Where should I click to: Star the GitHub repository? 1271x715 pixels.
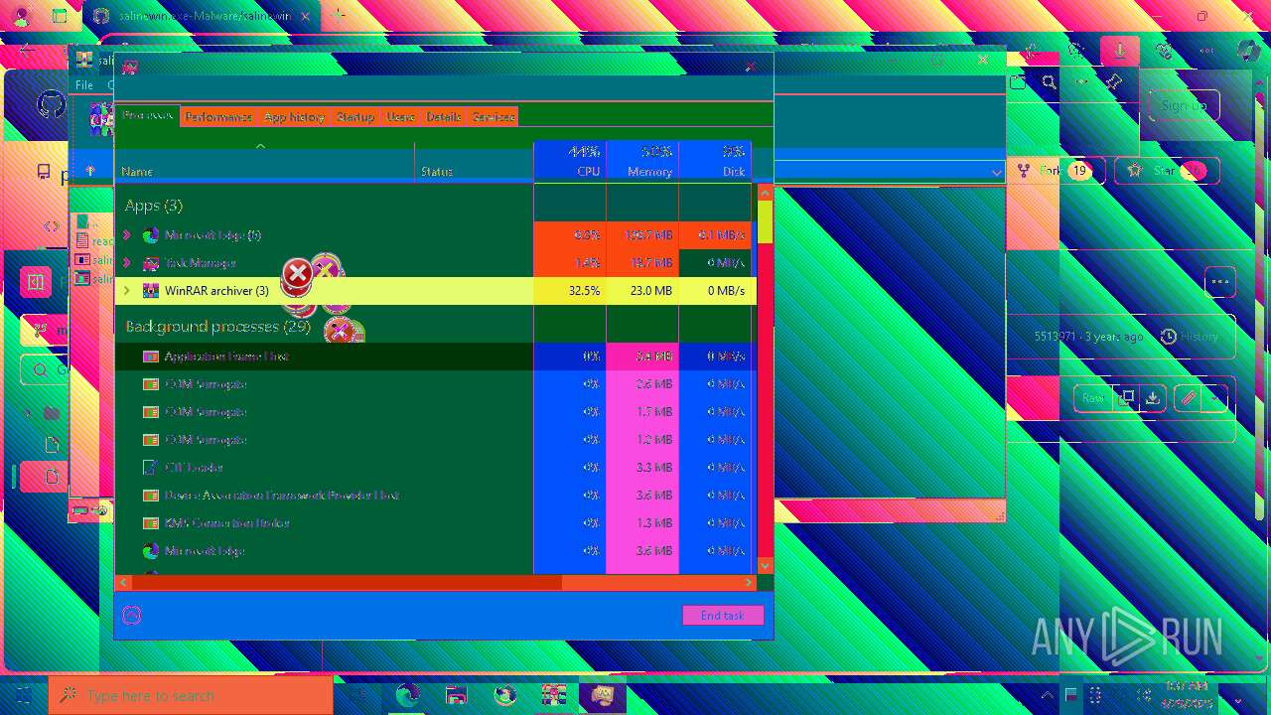pyautogui.click(x=1167, y=171)
